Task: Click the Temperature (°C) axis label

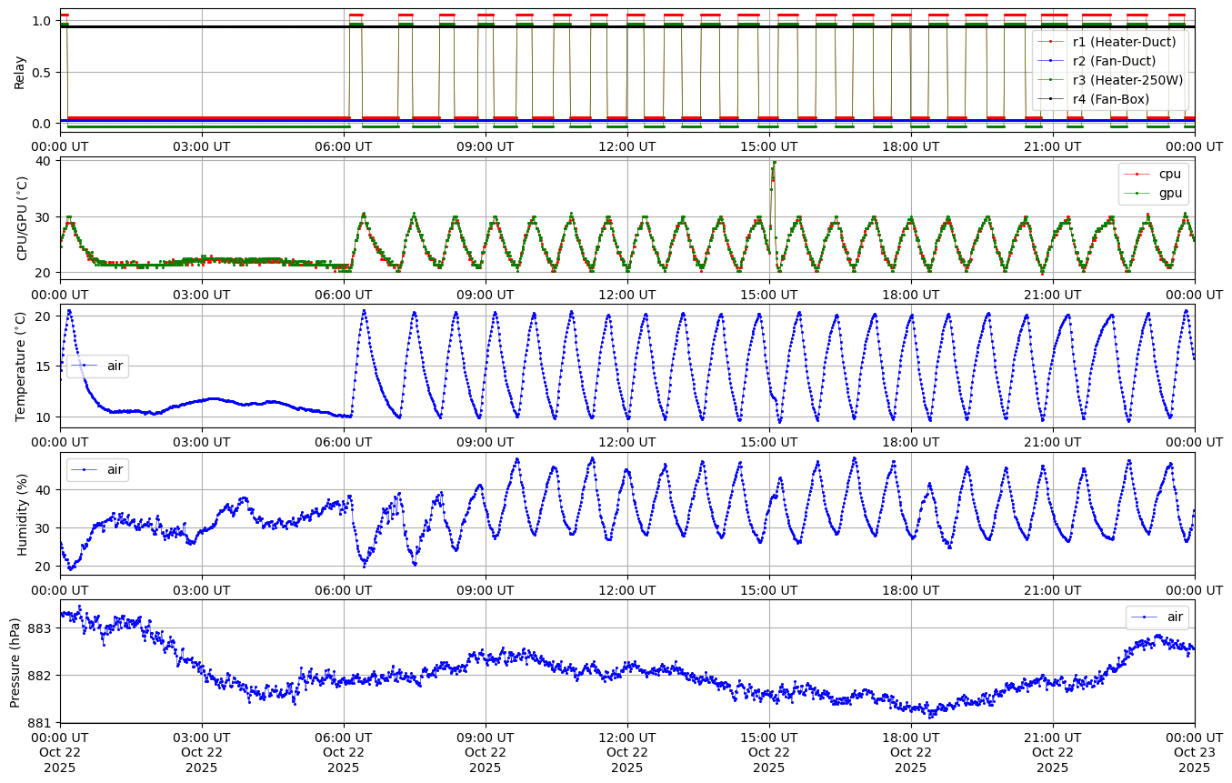Action: [20, 366]
